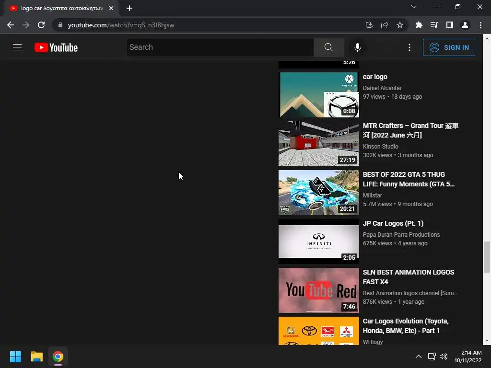Focus the YouTube Search input field

[x=220, y=47]
